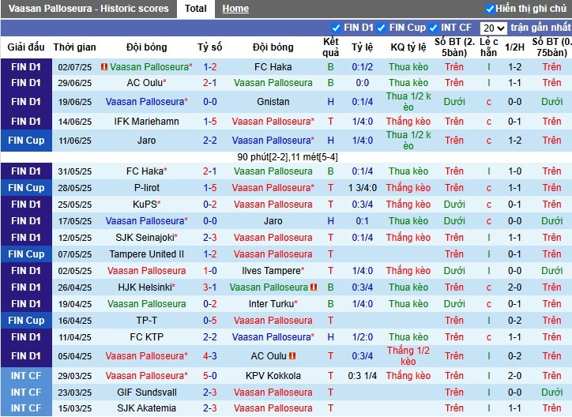Click IFK Mariehamn team name

click(147, 122)
